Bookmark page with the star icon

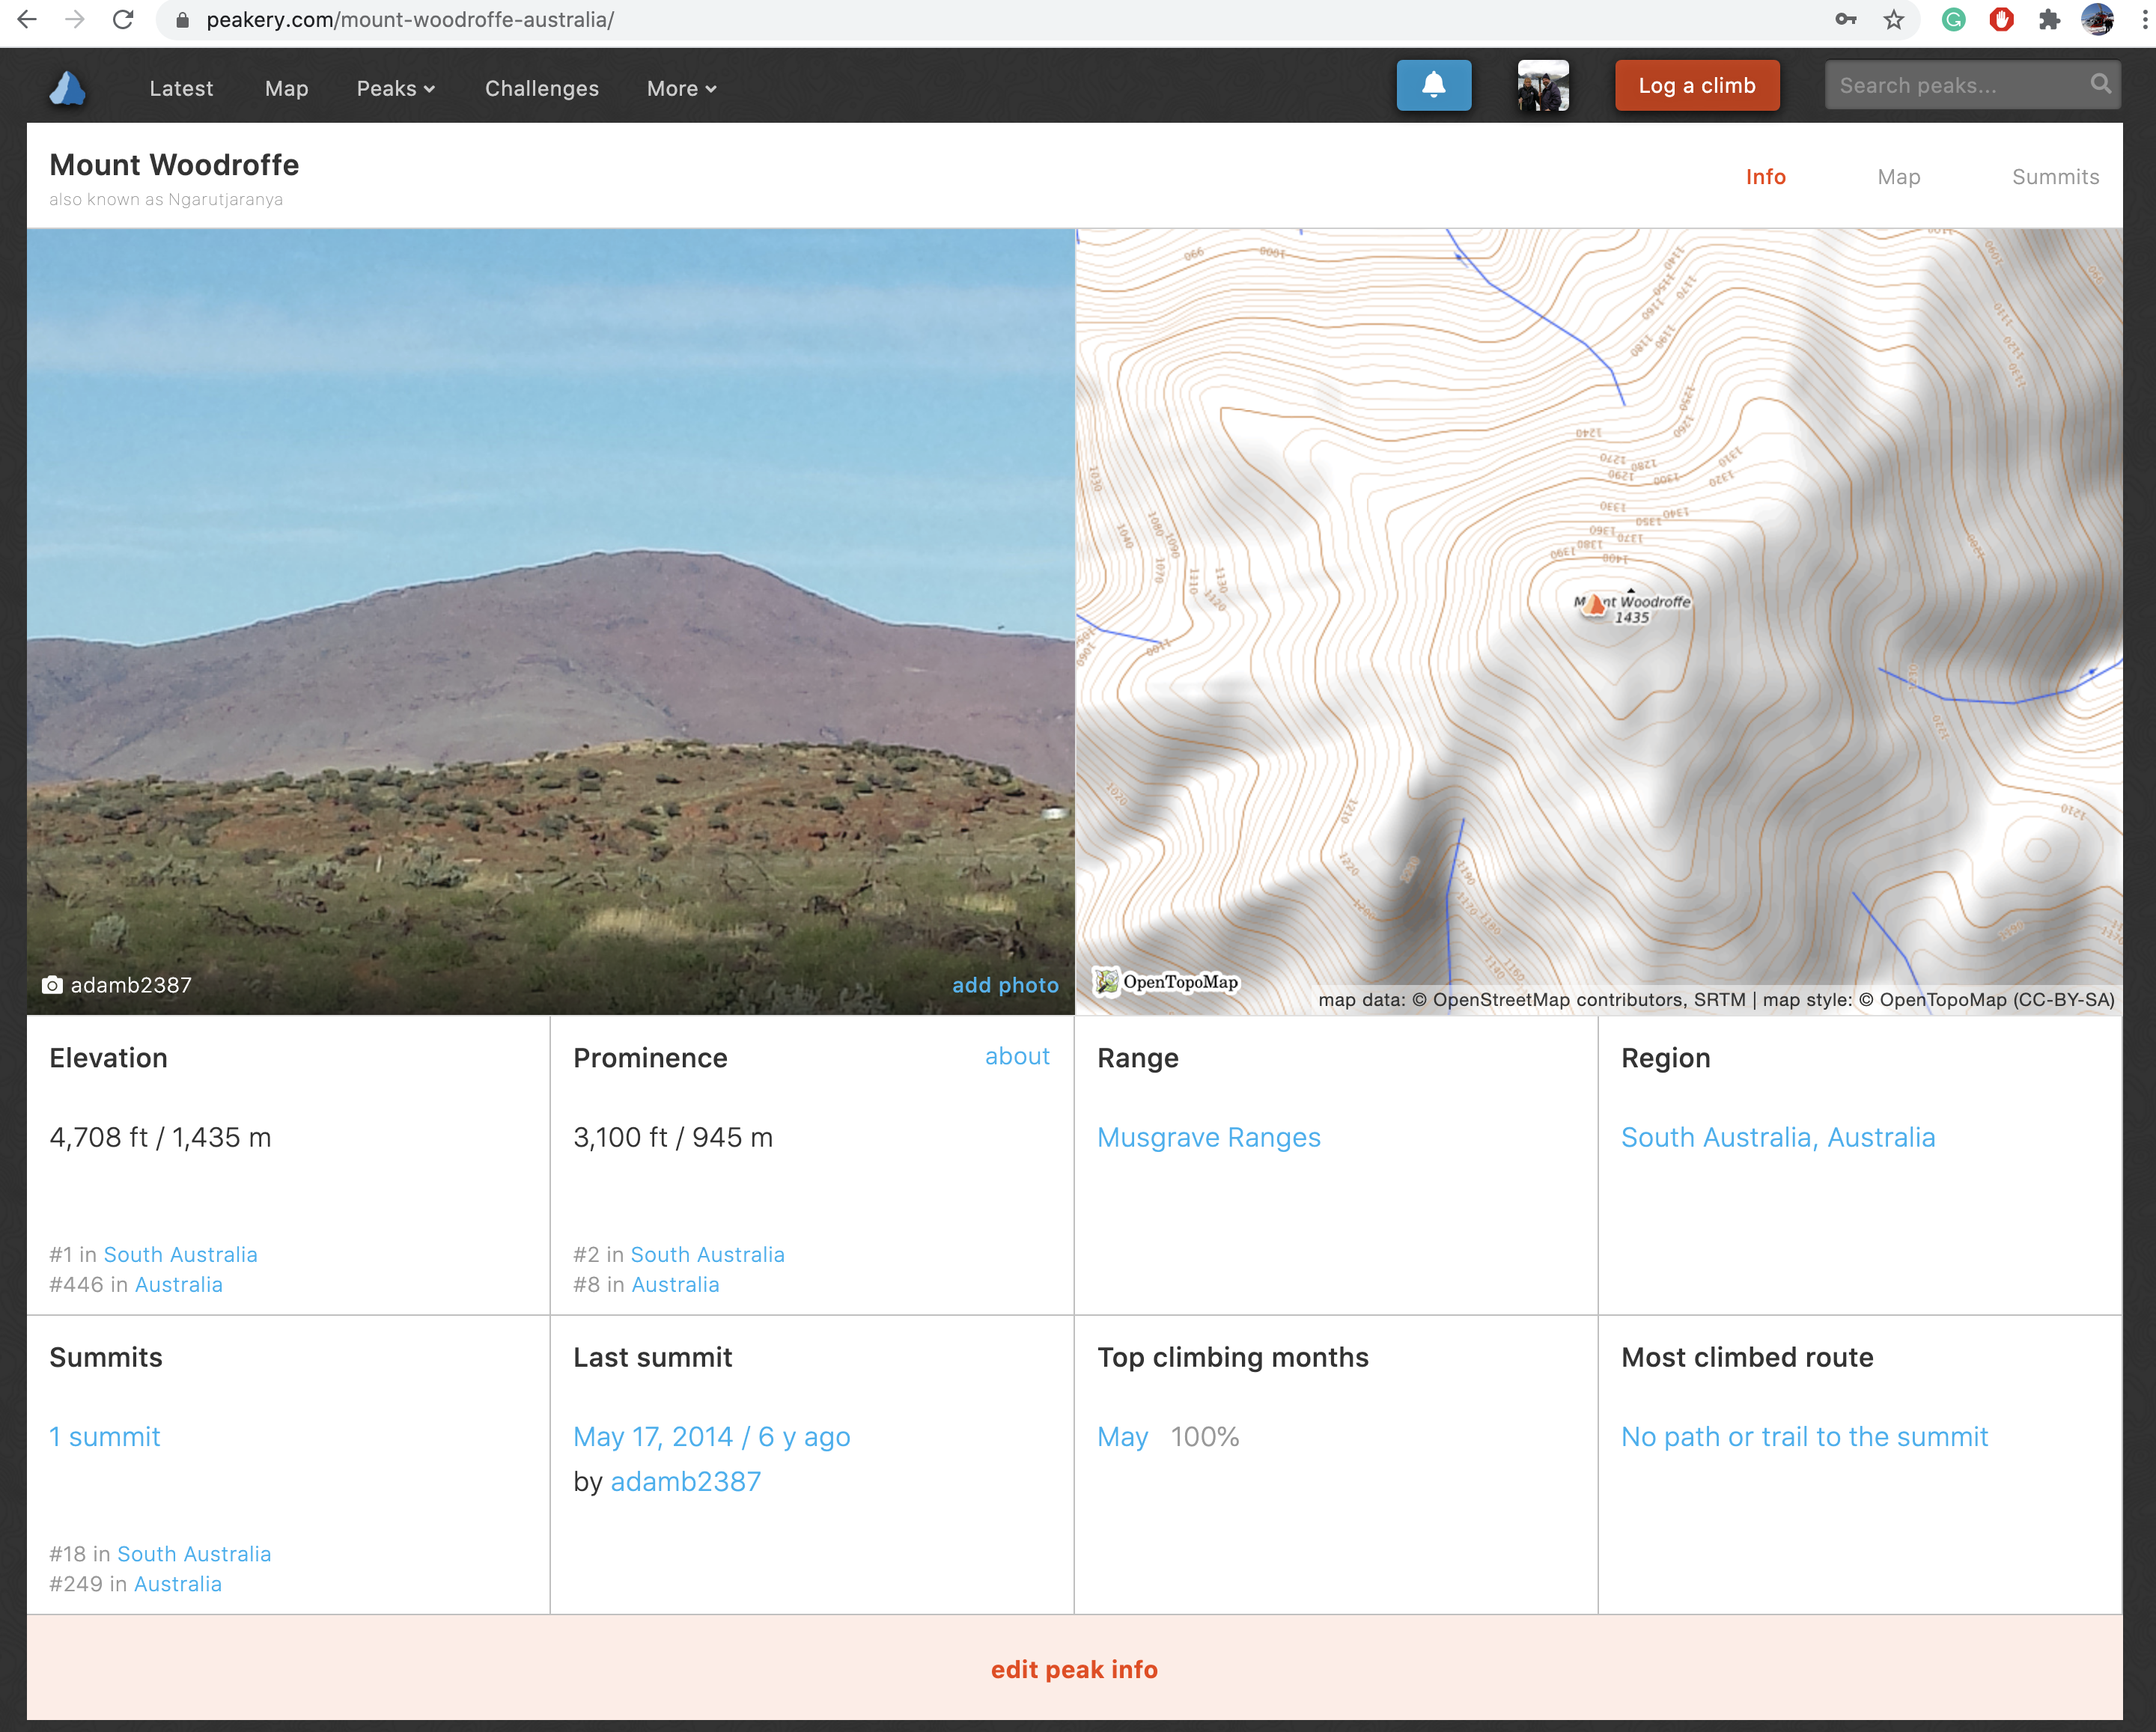tap(1894, 20)
